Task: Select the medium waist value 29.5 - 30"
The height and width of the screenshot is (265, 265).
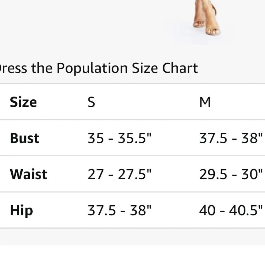Action: pos(231,174)
